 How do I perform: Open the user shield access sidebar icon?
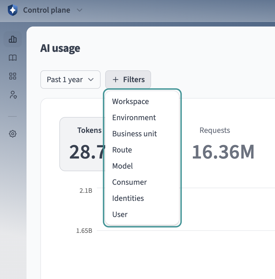point(13,95)
